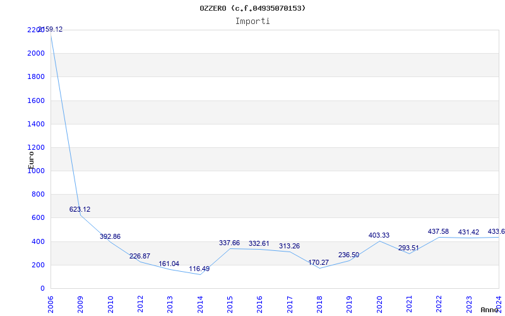
Task: Select the 313.26 data label
Action: tap(289, 246)
